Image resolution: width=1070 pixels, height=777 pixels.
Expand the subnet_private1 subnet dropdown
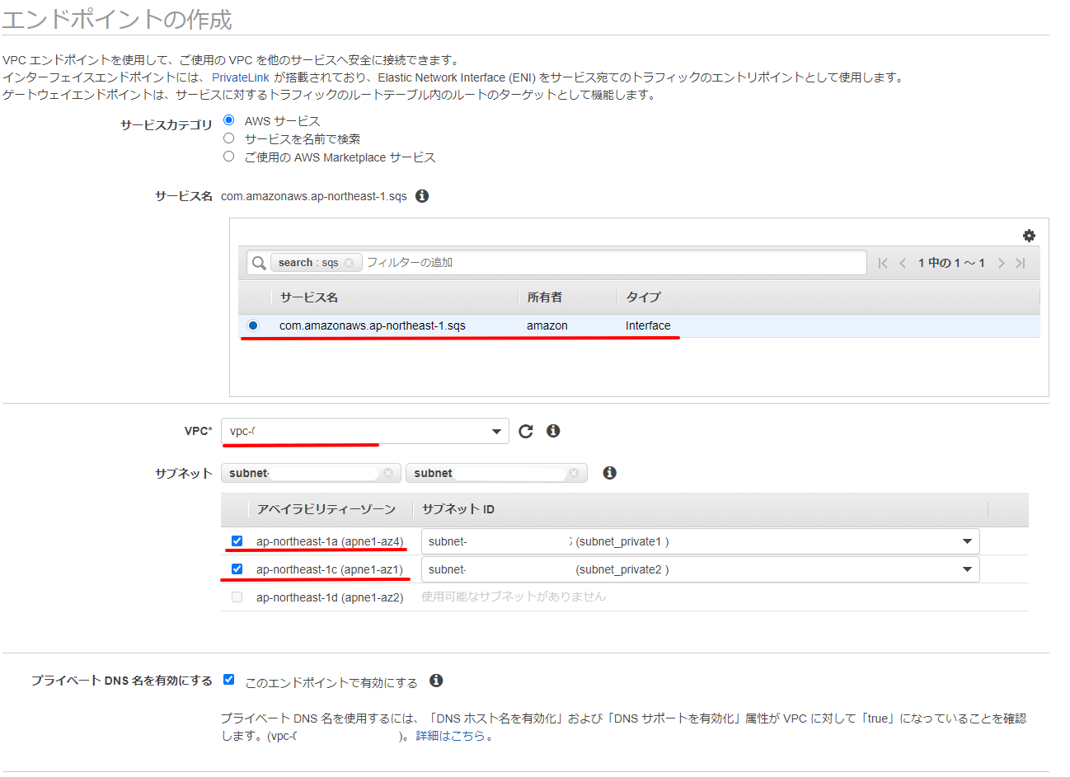click(967, 541)
